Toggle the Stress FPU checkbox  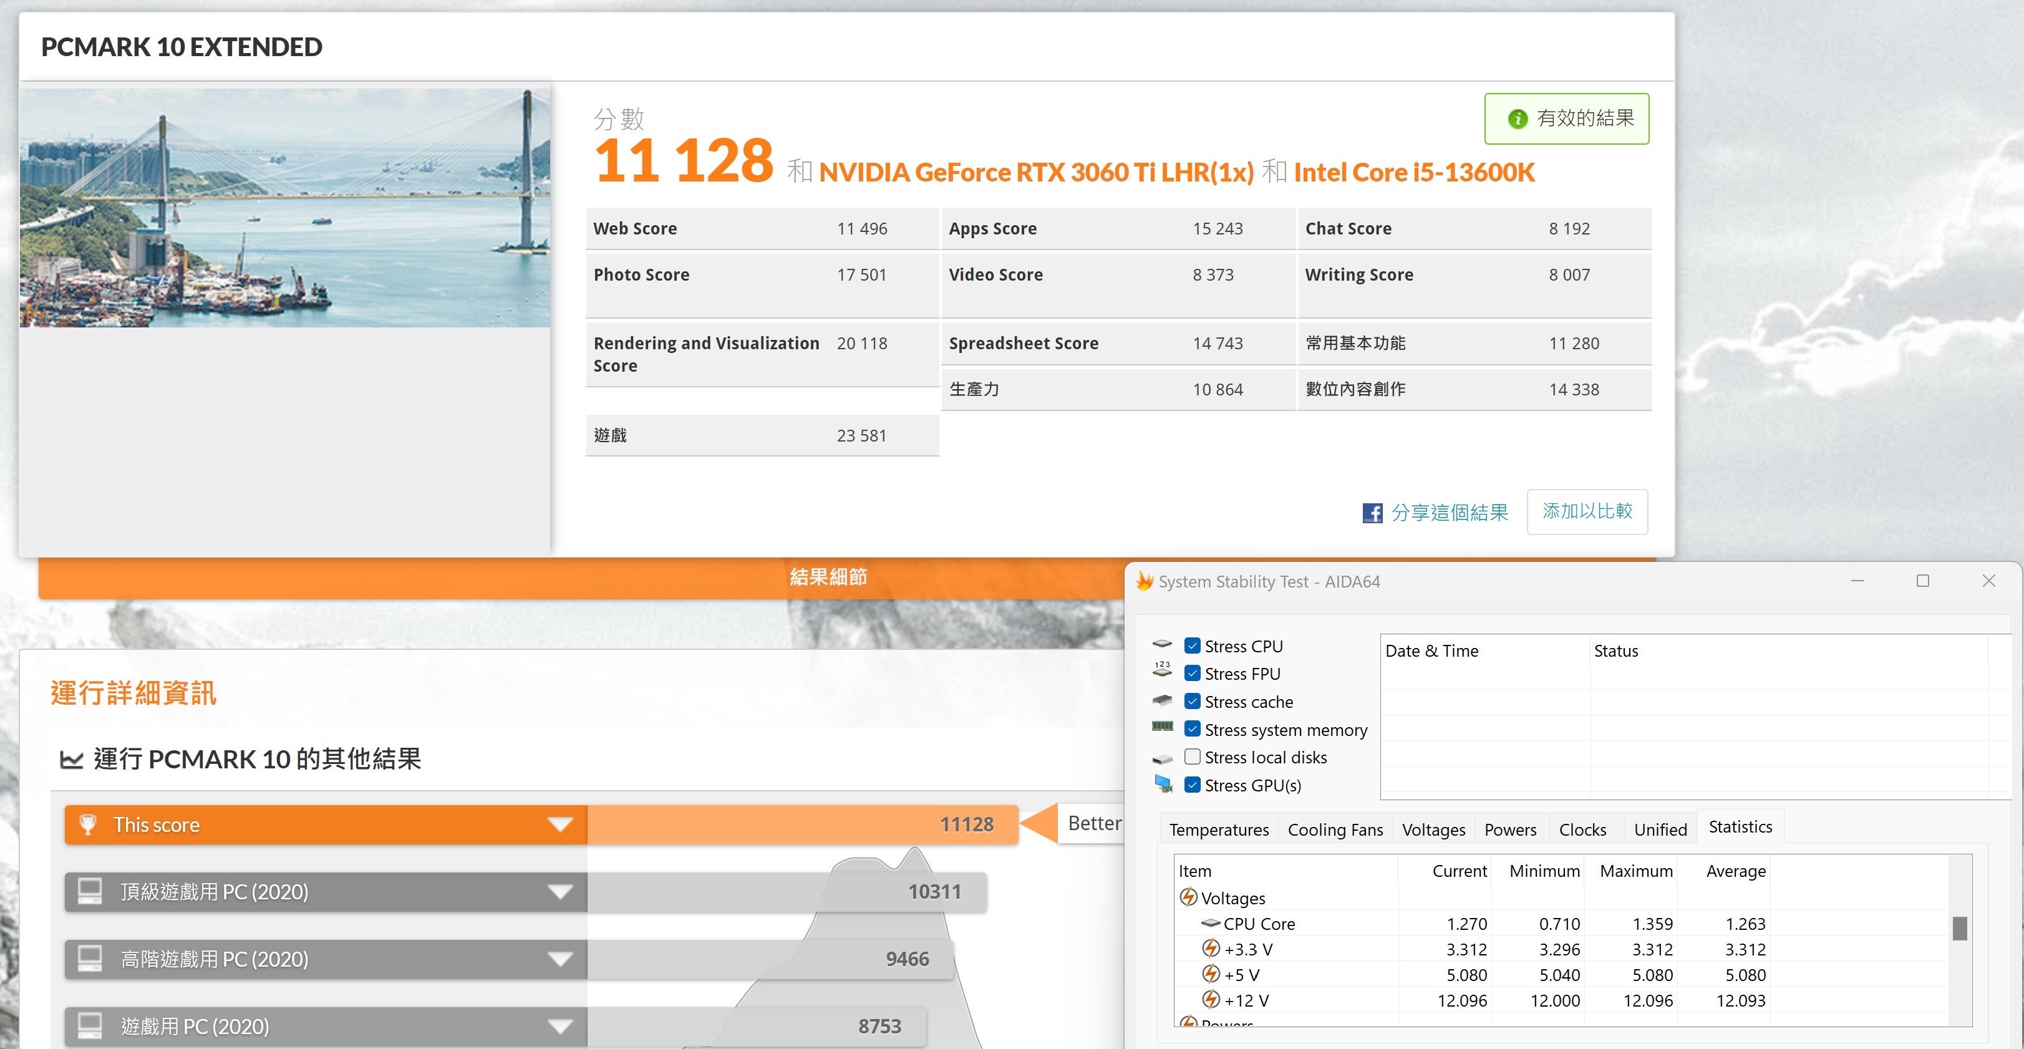click(1192, 674)
